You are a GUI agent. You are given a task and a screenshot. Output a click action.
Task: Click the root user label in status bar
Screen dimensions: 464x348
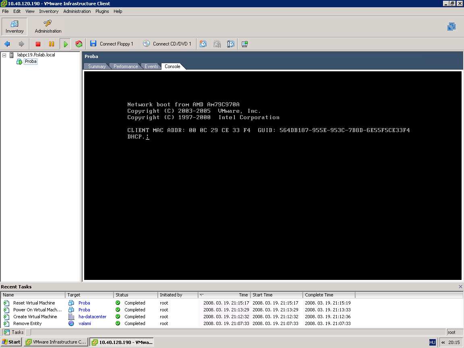(452, 332)
